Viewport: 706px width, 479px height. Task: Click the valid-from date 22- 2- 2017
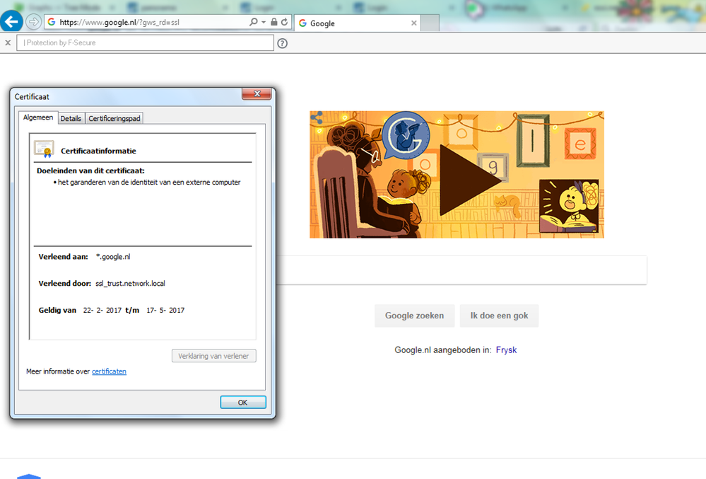102,311
